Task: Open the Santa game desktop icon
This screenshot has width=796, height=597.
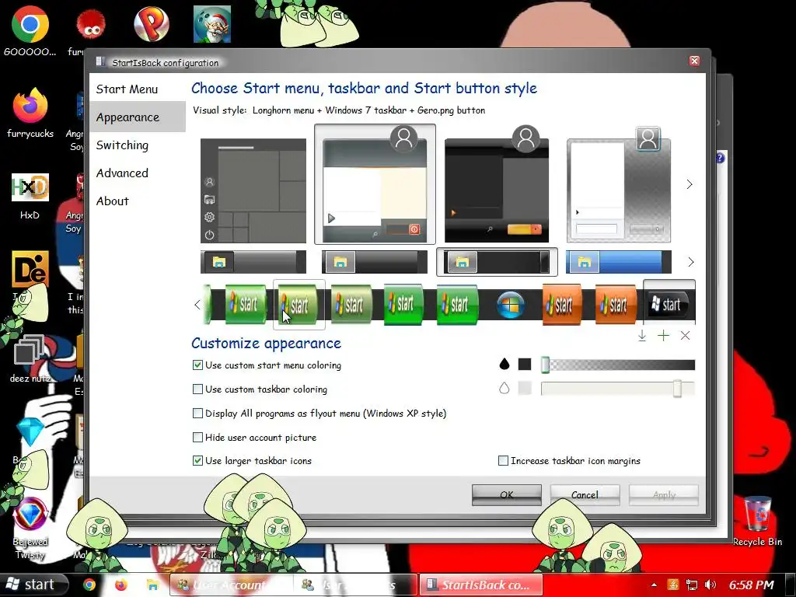Action: (x=212, y=24)
